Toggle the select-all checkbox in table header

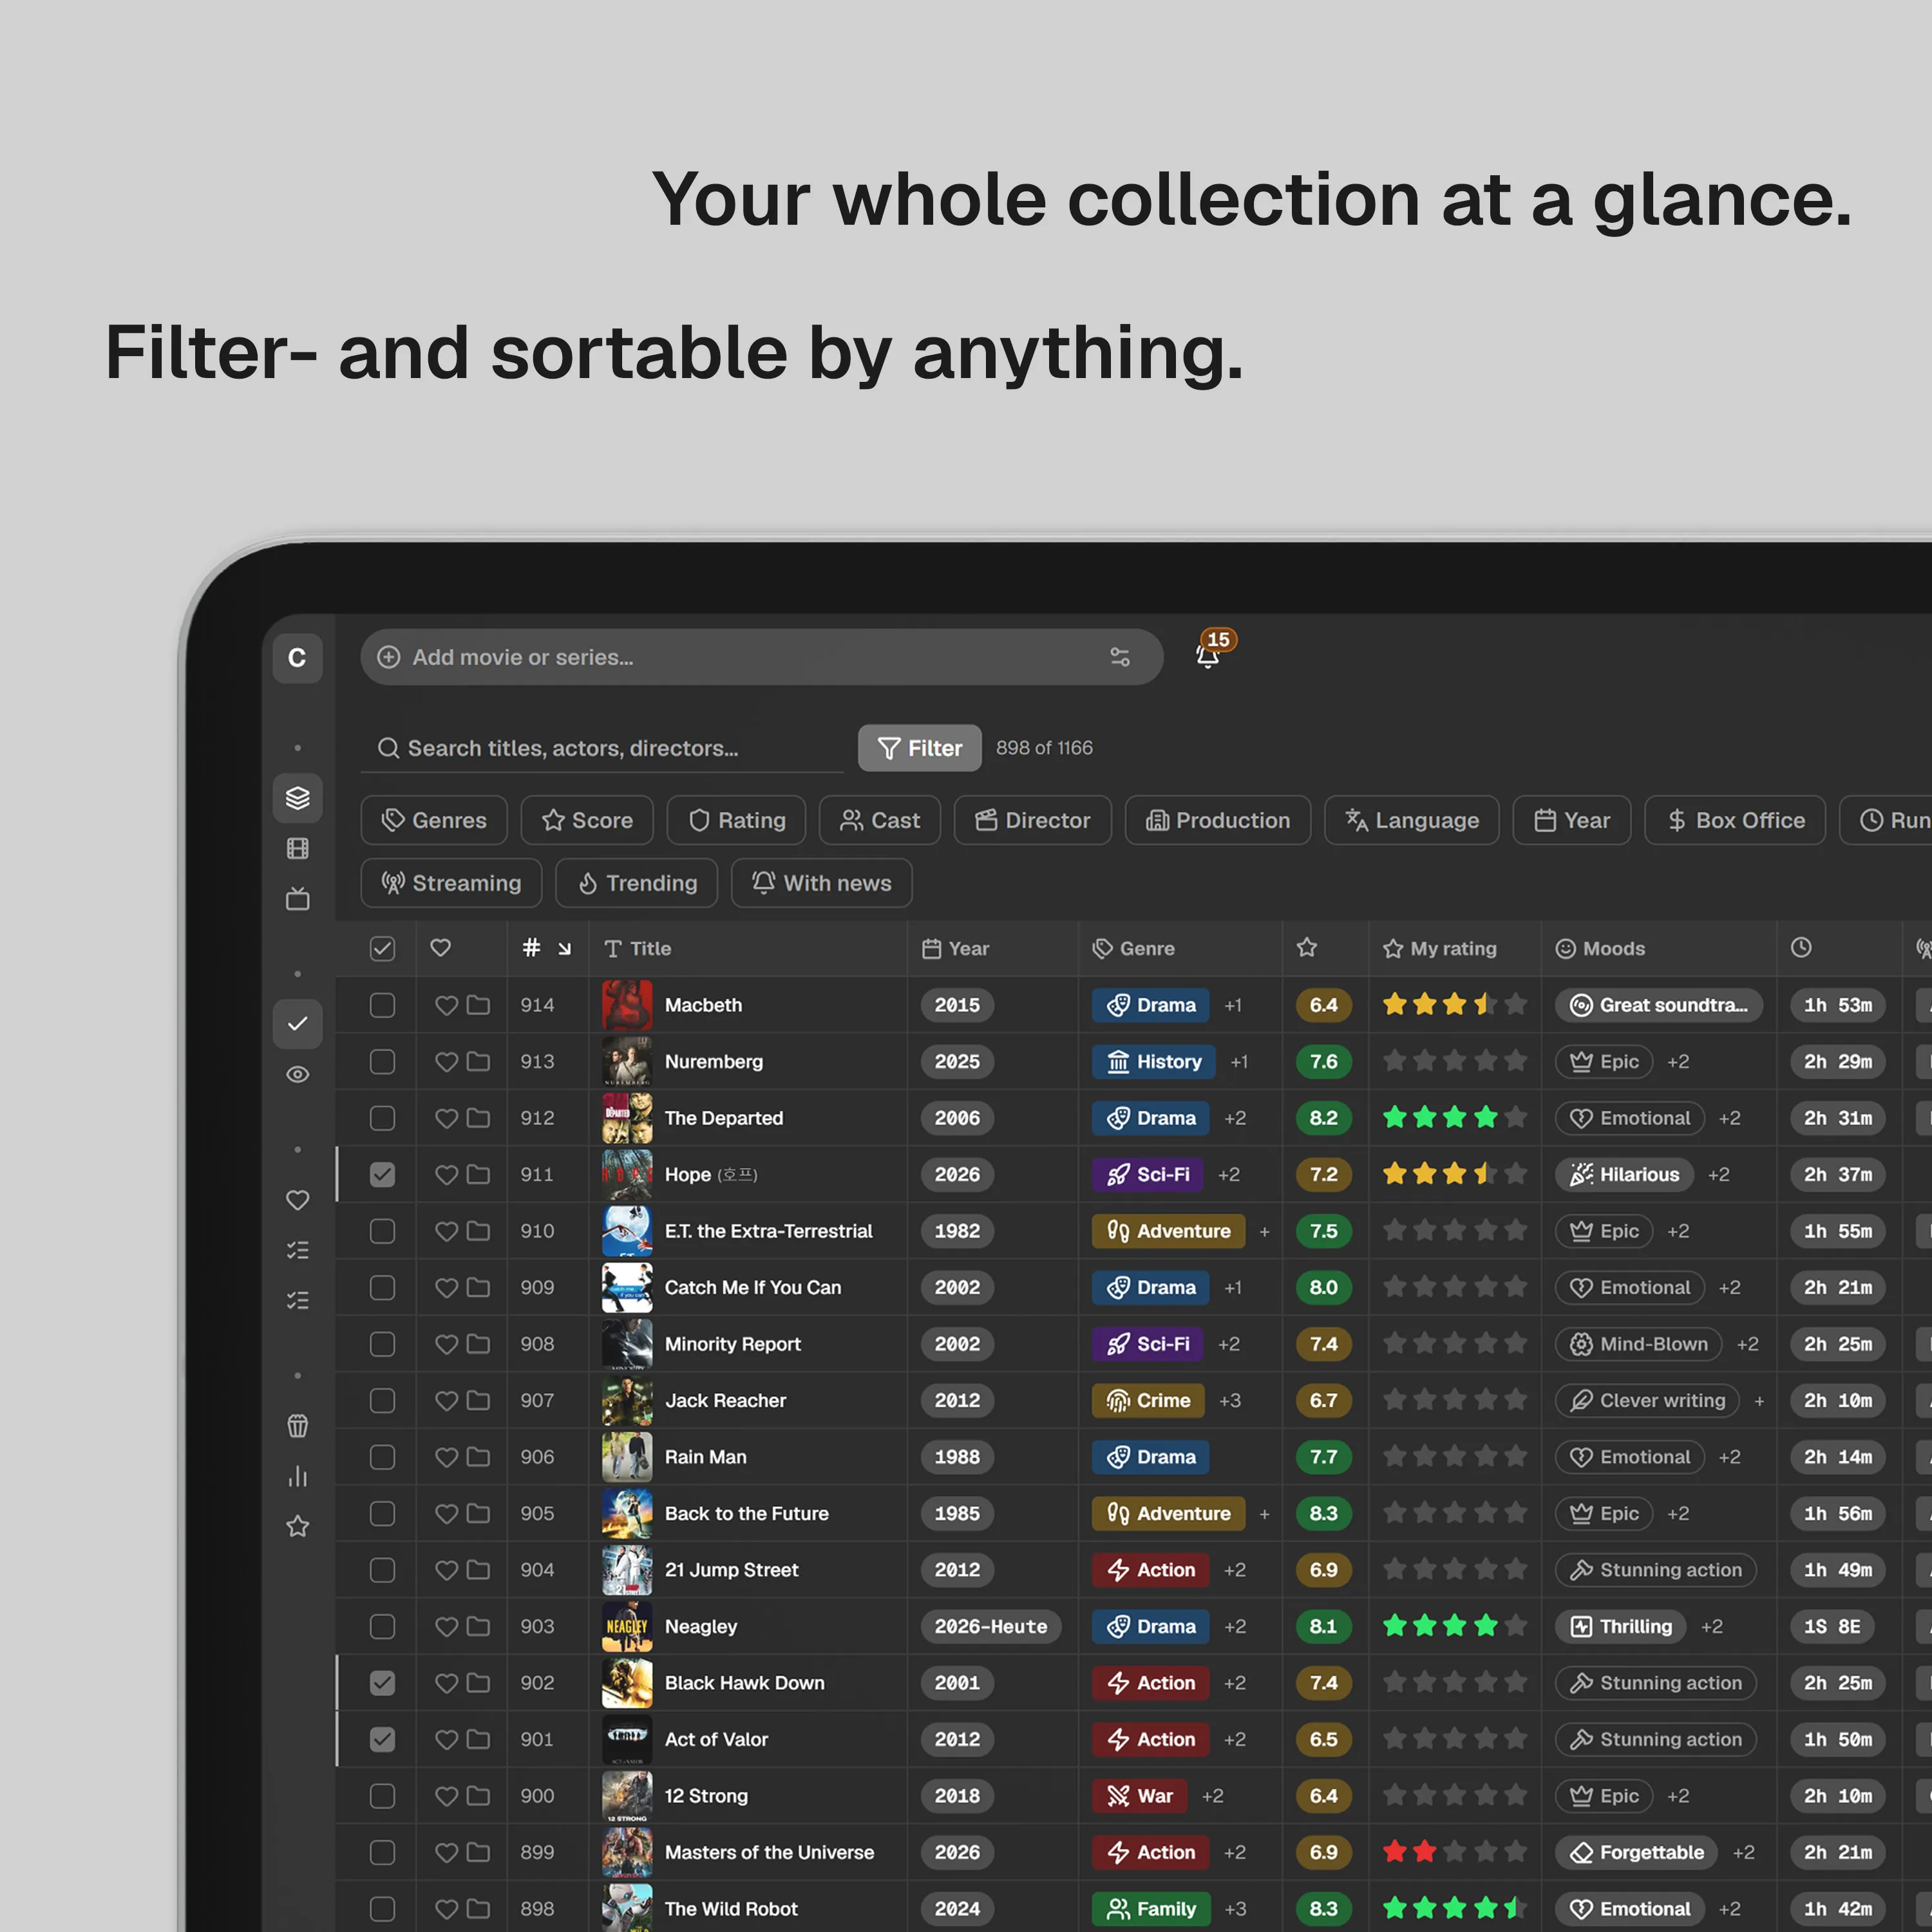pyautogui.click(x=382, y=949)
